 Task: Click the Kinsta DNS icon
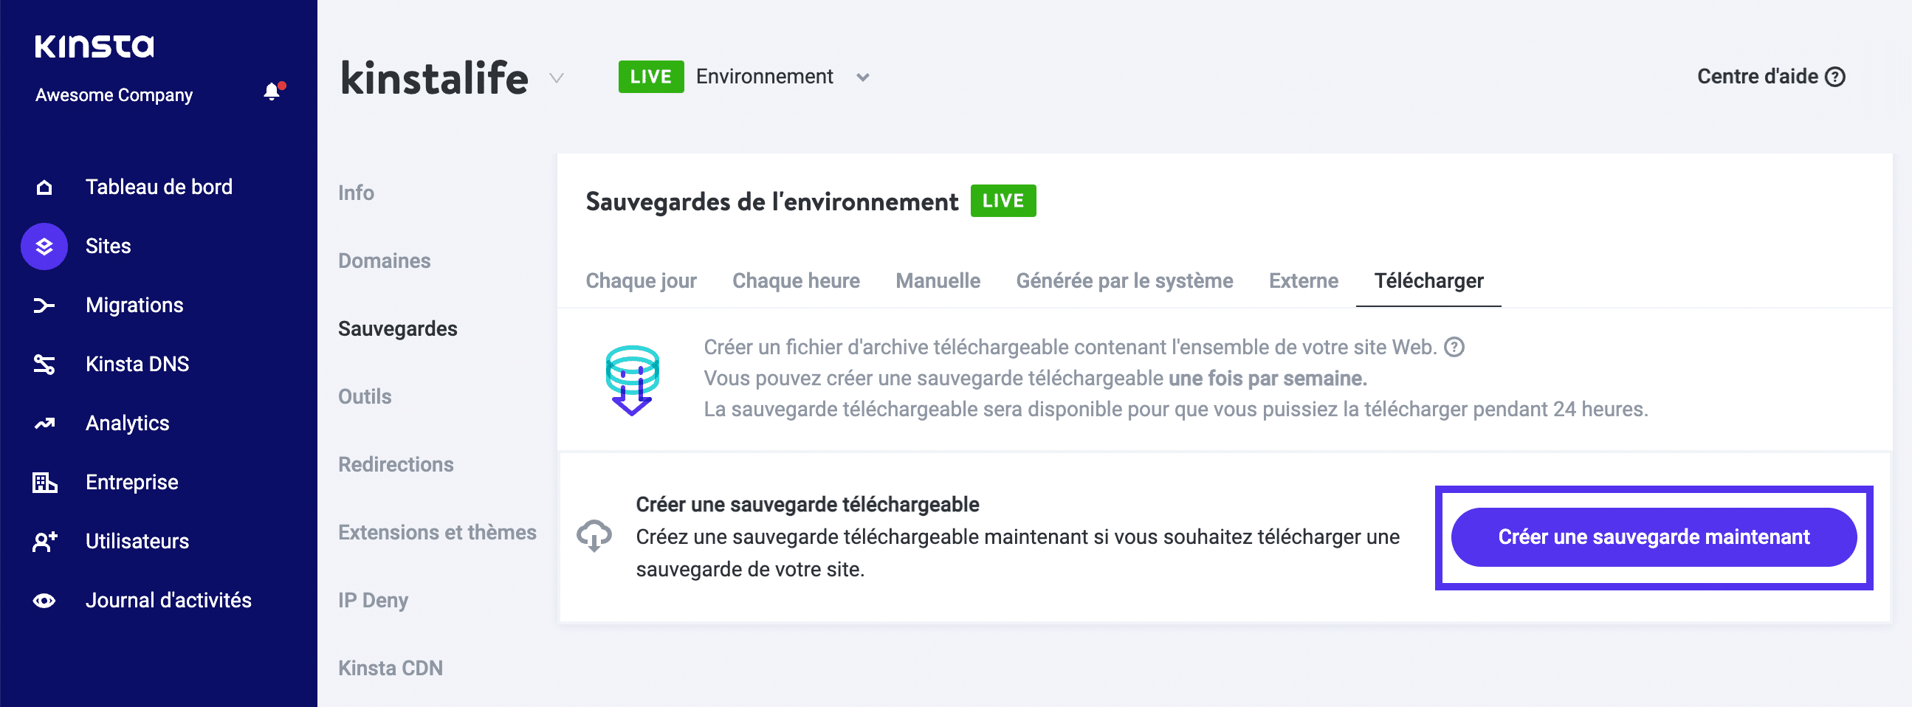click(44, 364)
